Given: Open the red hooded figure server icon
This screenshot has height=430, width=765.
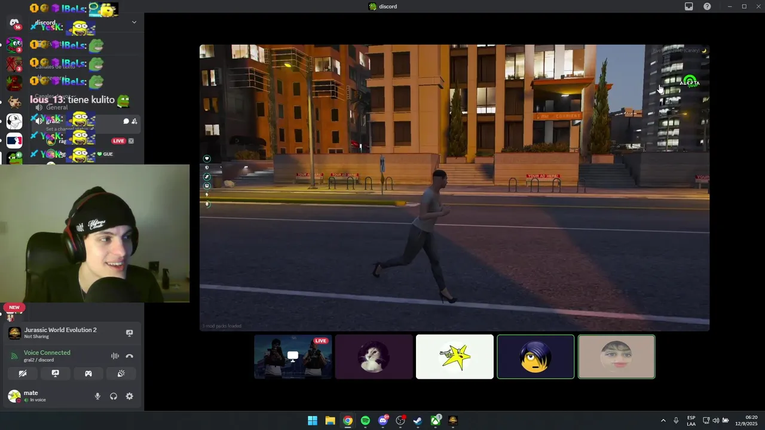Looking at the screenshot, I should point(14,82).
